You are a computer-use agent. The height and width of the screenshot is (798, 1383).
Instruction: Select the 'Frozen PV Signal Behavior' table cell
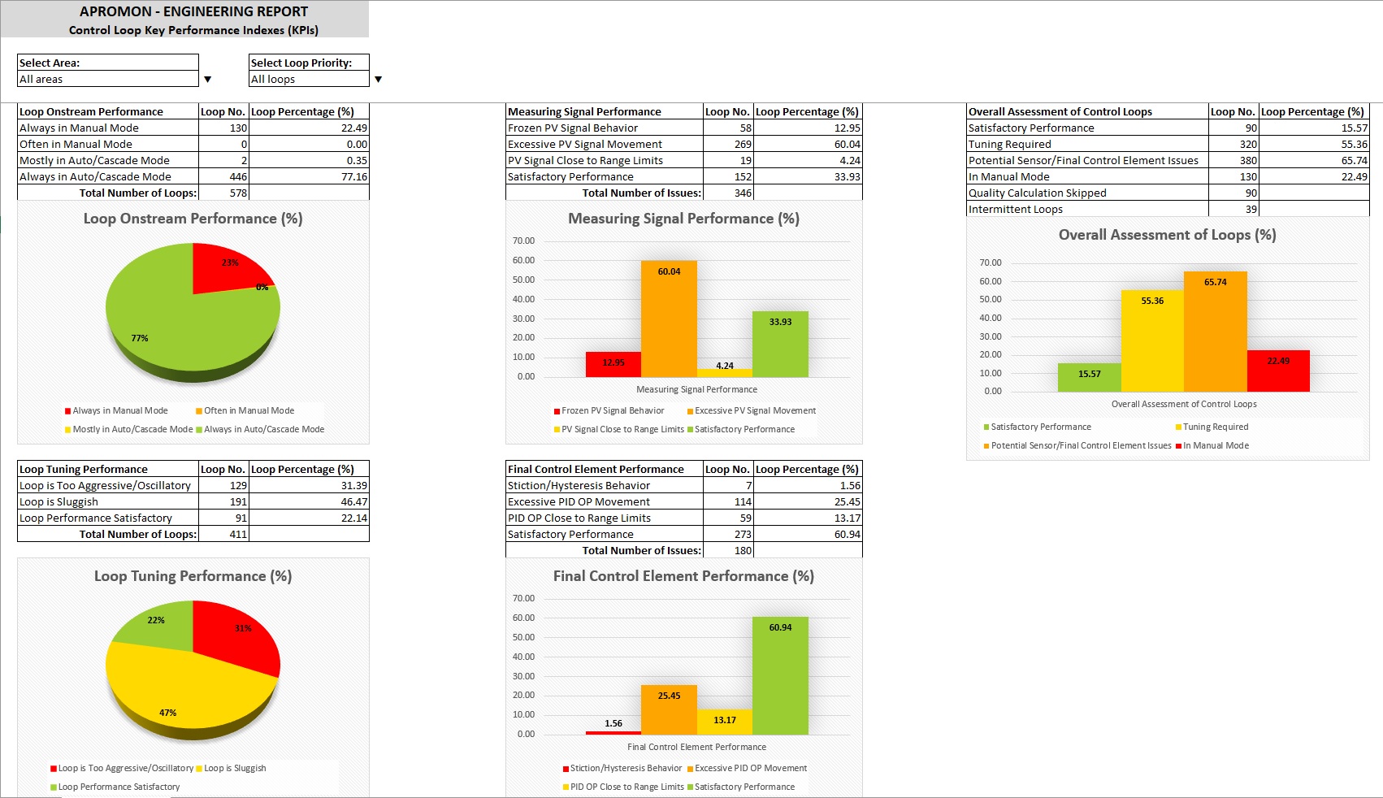tap(605, 128)
